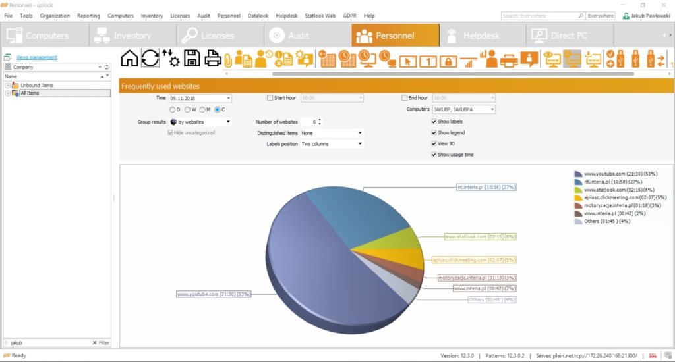675x362 pixels.
Task: Click the aplusc.clickmeeting.com legend color swatch
Action: (578, 197)
